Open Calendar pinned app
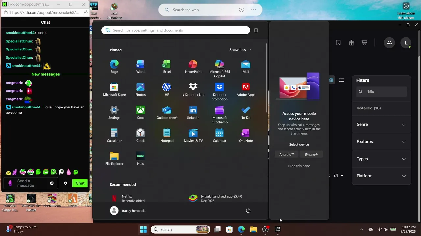 click(219, 135)
